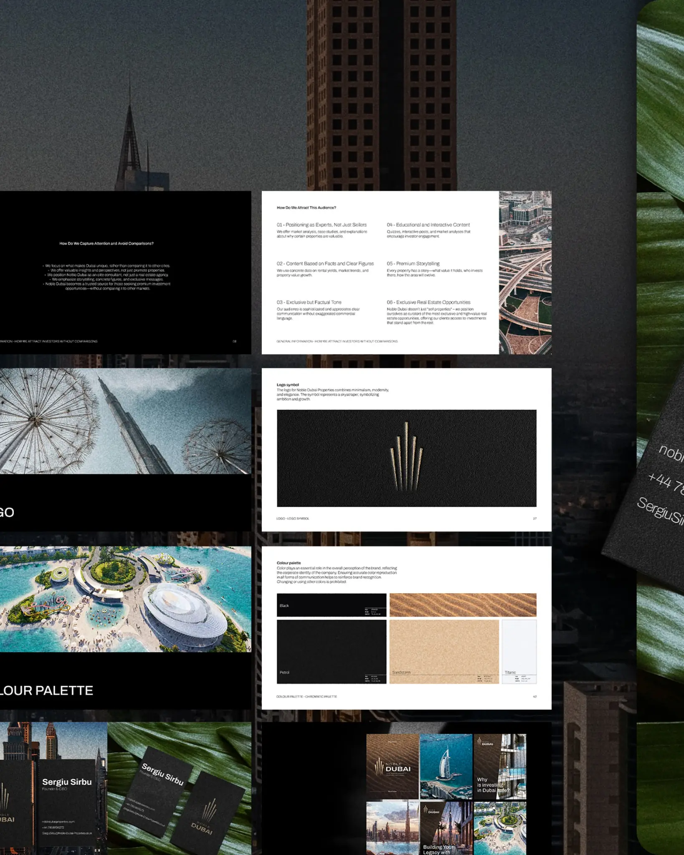Click the SergiuSirbu email link on business card
The image size is (684, 855).
pos(66,833)
